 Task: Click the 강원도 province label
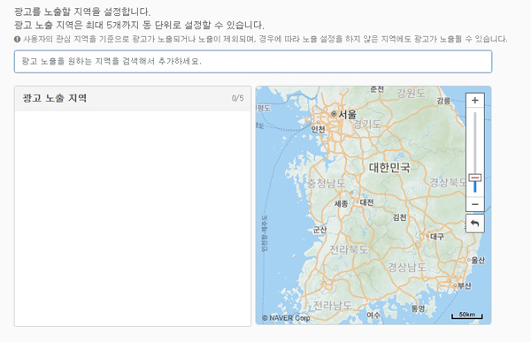(x=411, y=93)
